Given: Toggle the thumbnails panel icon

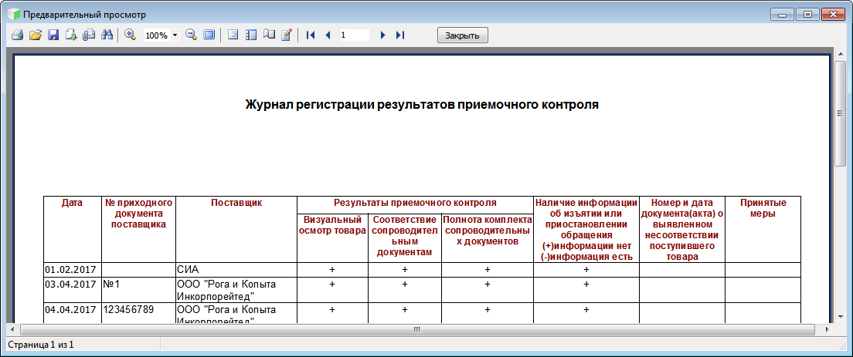Looking at the screenshot, I should click(250, 35).
